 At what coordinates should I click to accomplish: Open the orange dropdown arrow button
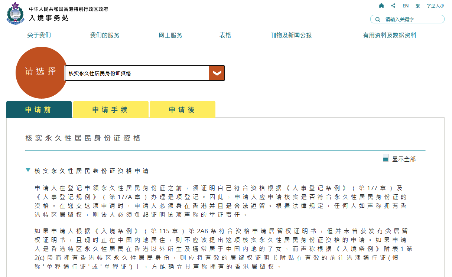[217, 73]
